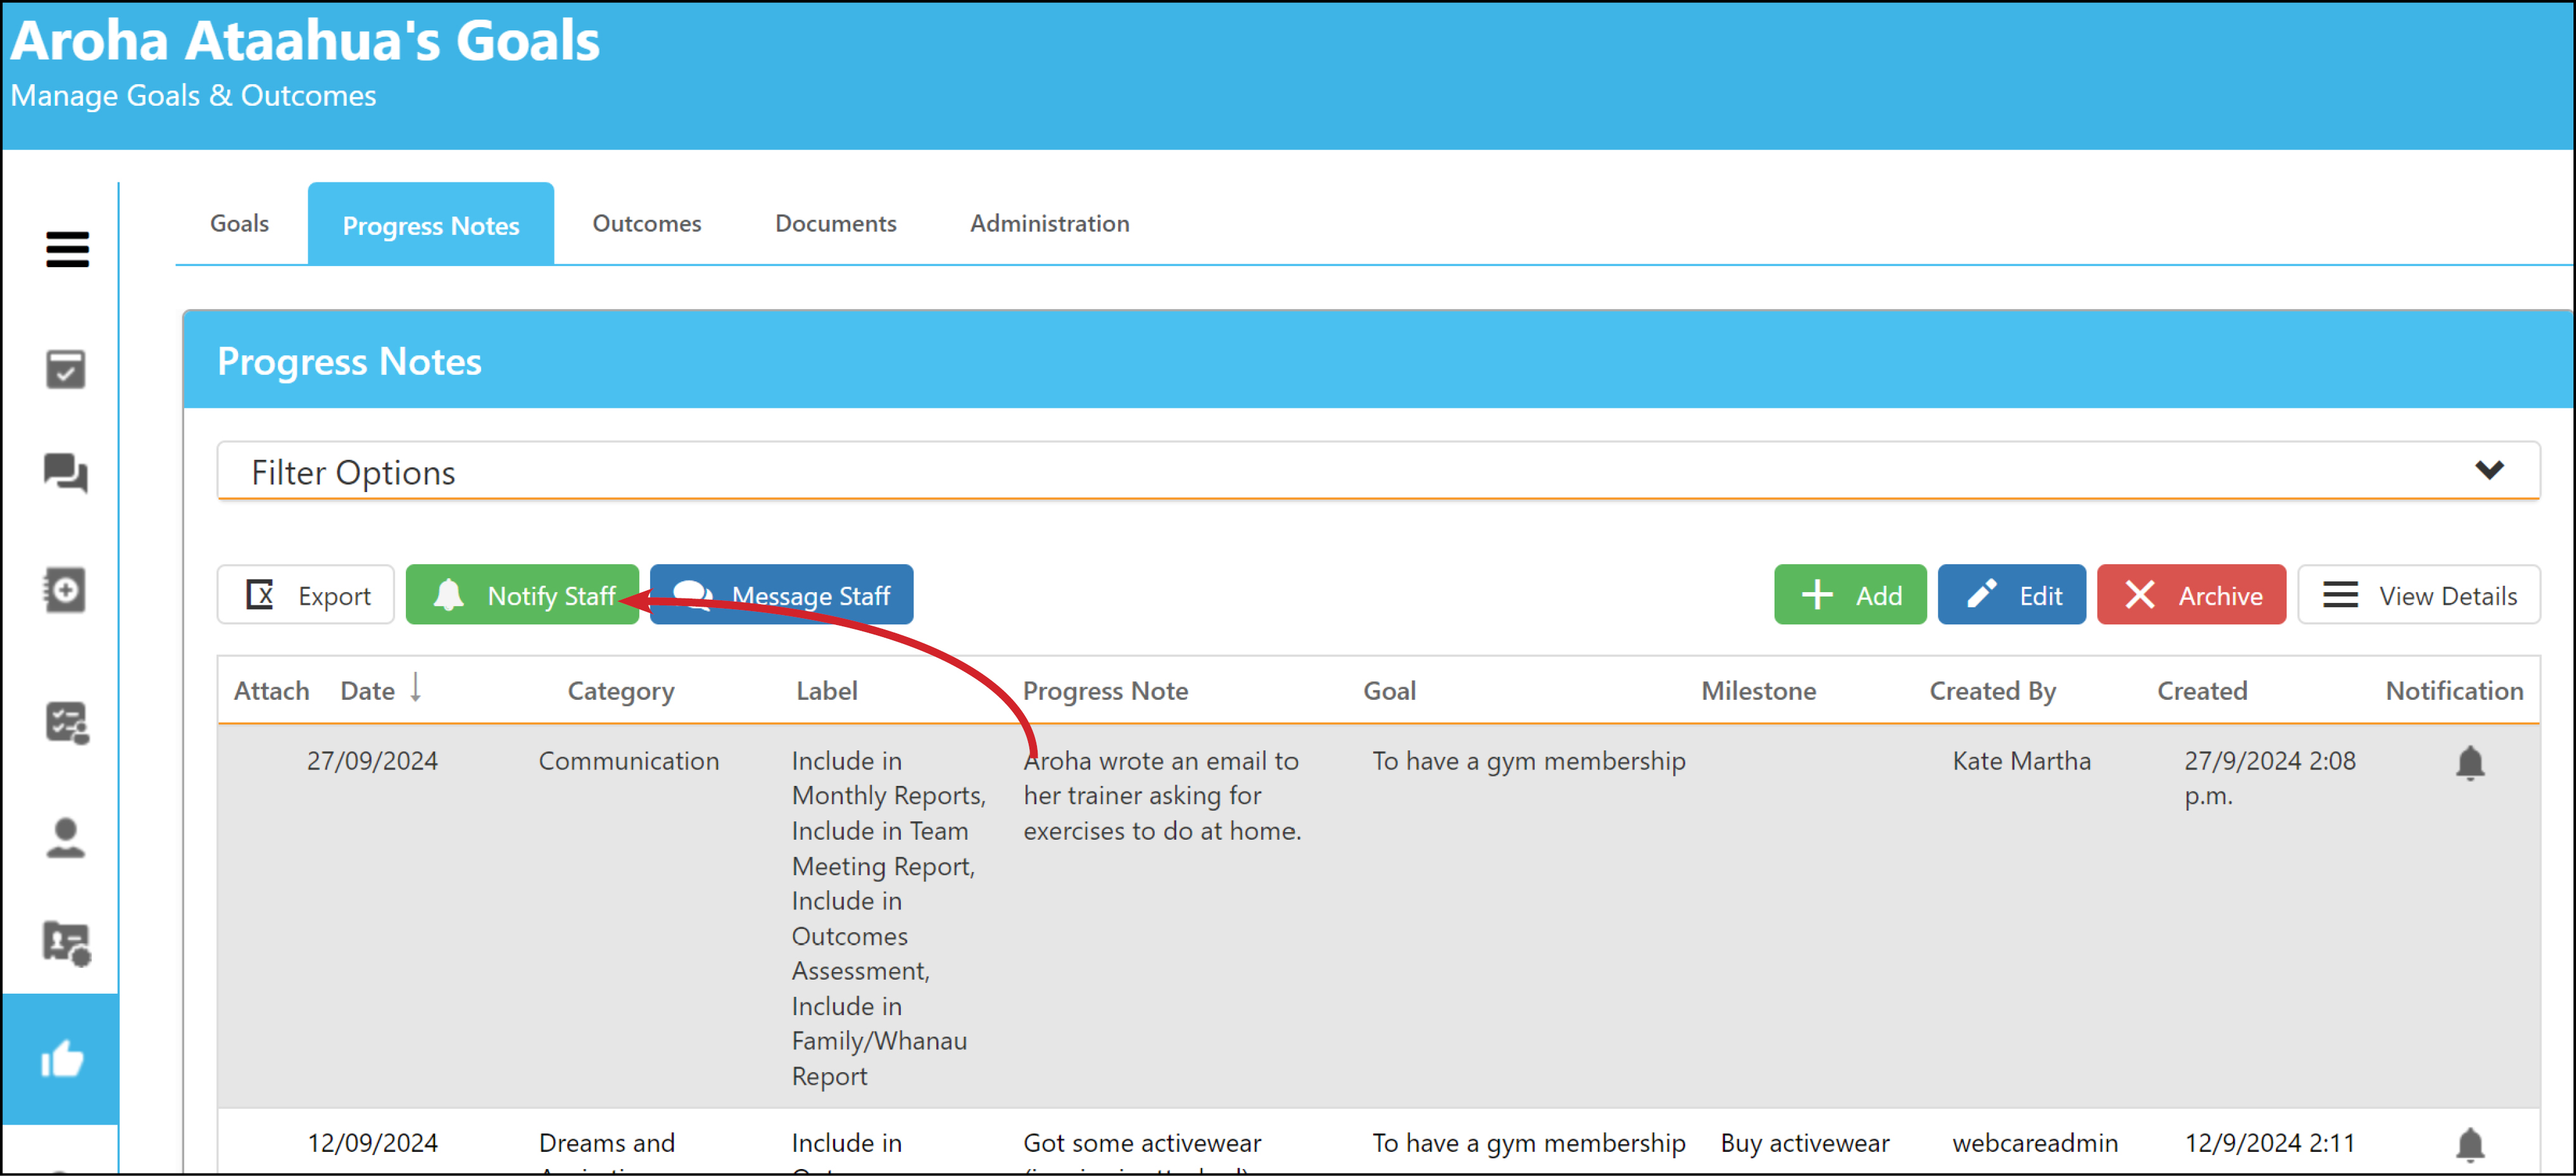Viewport: 2576px width, 1176px height.
Task: Click the Notify Staff button
Action: 522,595
